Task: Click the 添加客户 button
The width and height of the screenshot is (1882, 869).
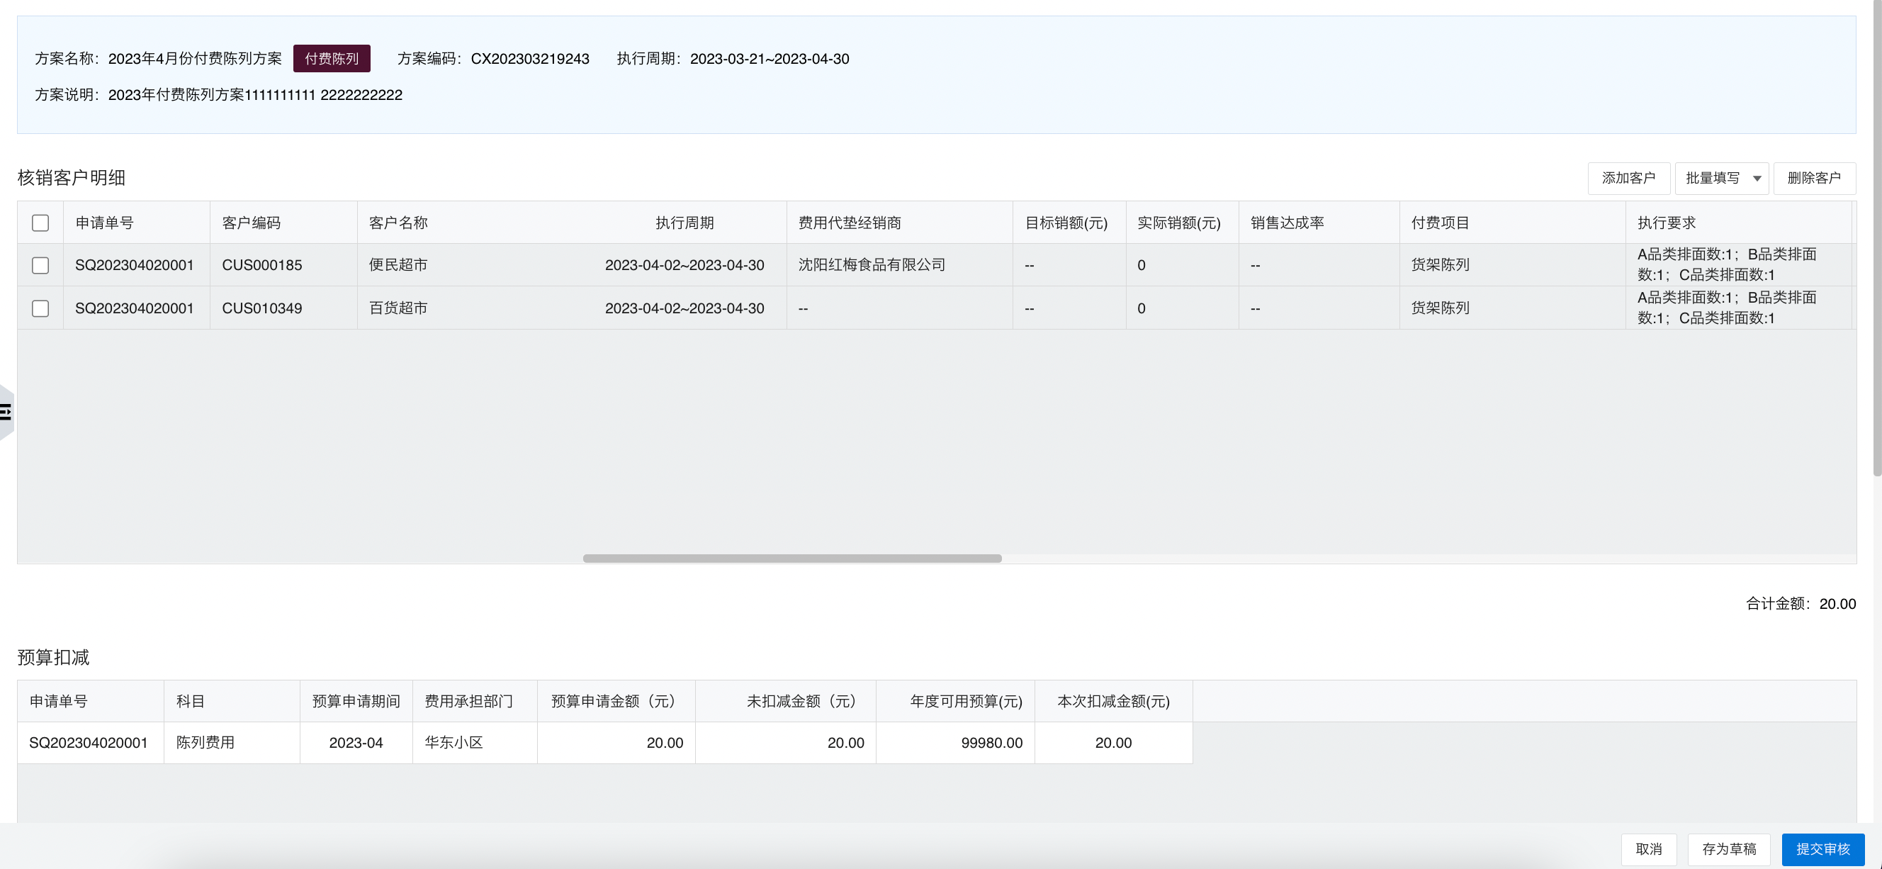Action: [1628, 179]
